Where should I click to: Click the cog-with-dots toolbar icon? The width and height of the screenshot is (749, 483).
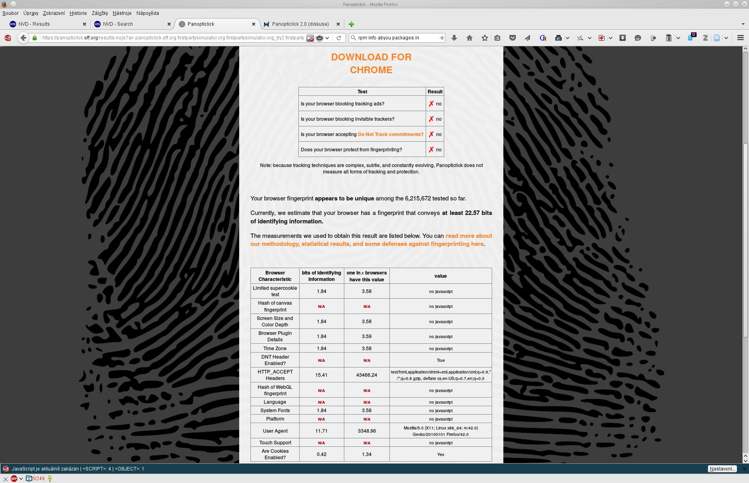coord(580,38)
